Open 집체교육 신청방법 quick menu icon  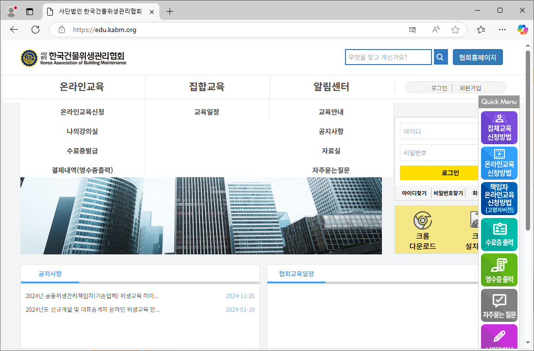[x=500, y=128]
